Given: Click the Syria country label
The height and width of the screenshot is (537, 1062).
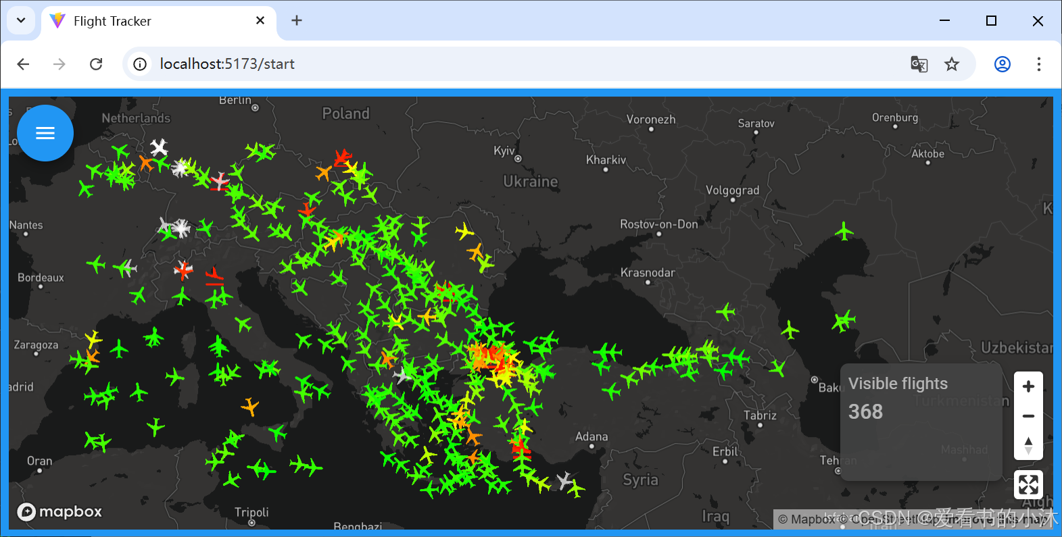Looking at the screenshot, I should pyautogui.click(x=640, y=480).
